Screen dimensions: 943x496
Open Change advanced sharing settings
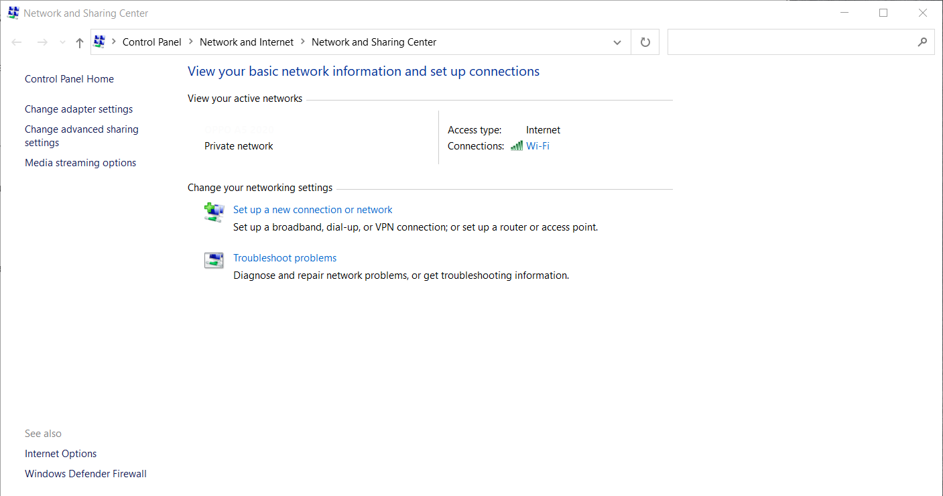pyautogui.click(x=81, y=135)
